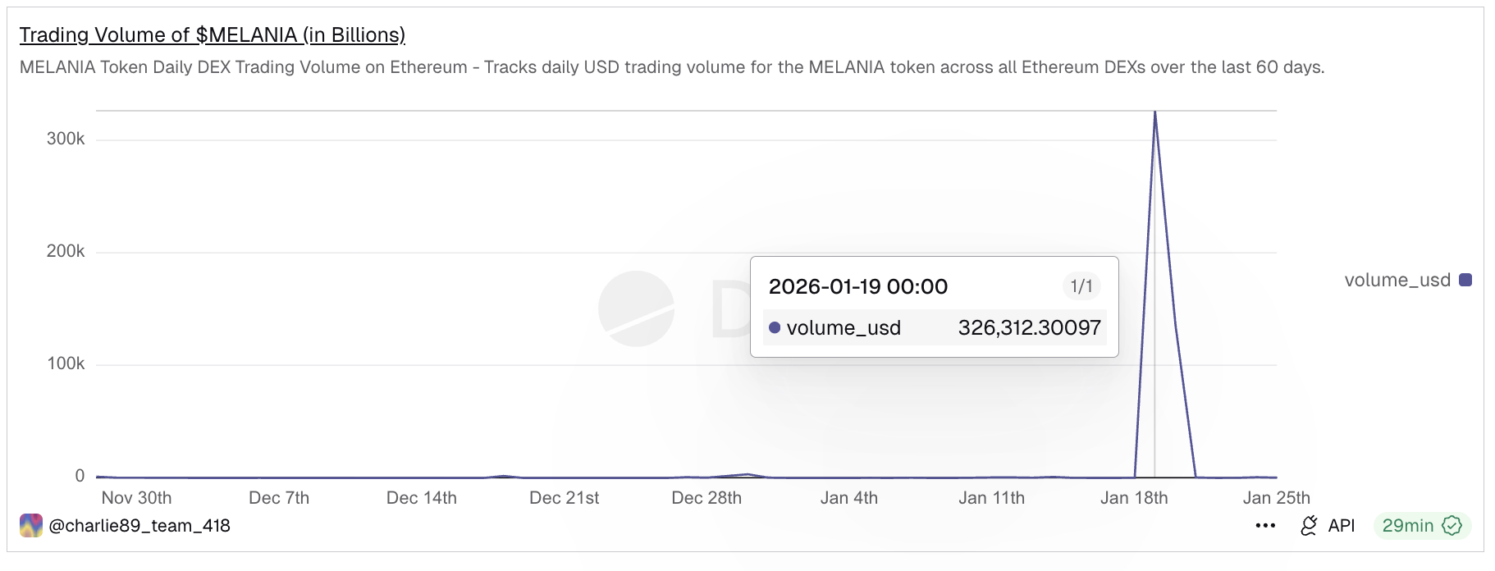Click the volume_usd legend color square
1495x571 pixels.
[1465, 281]
